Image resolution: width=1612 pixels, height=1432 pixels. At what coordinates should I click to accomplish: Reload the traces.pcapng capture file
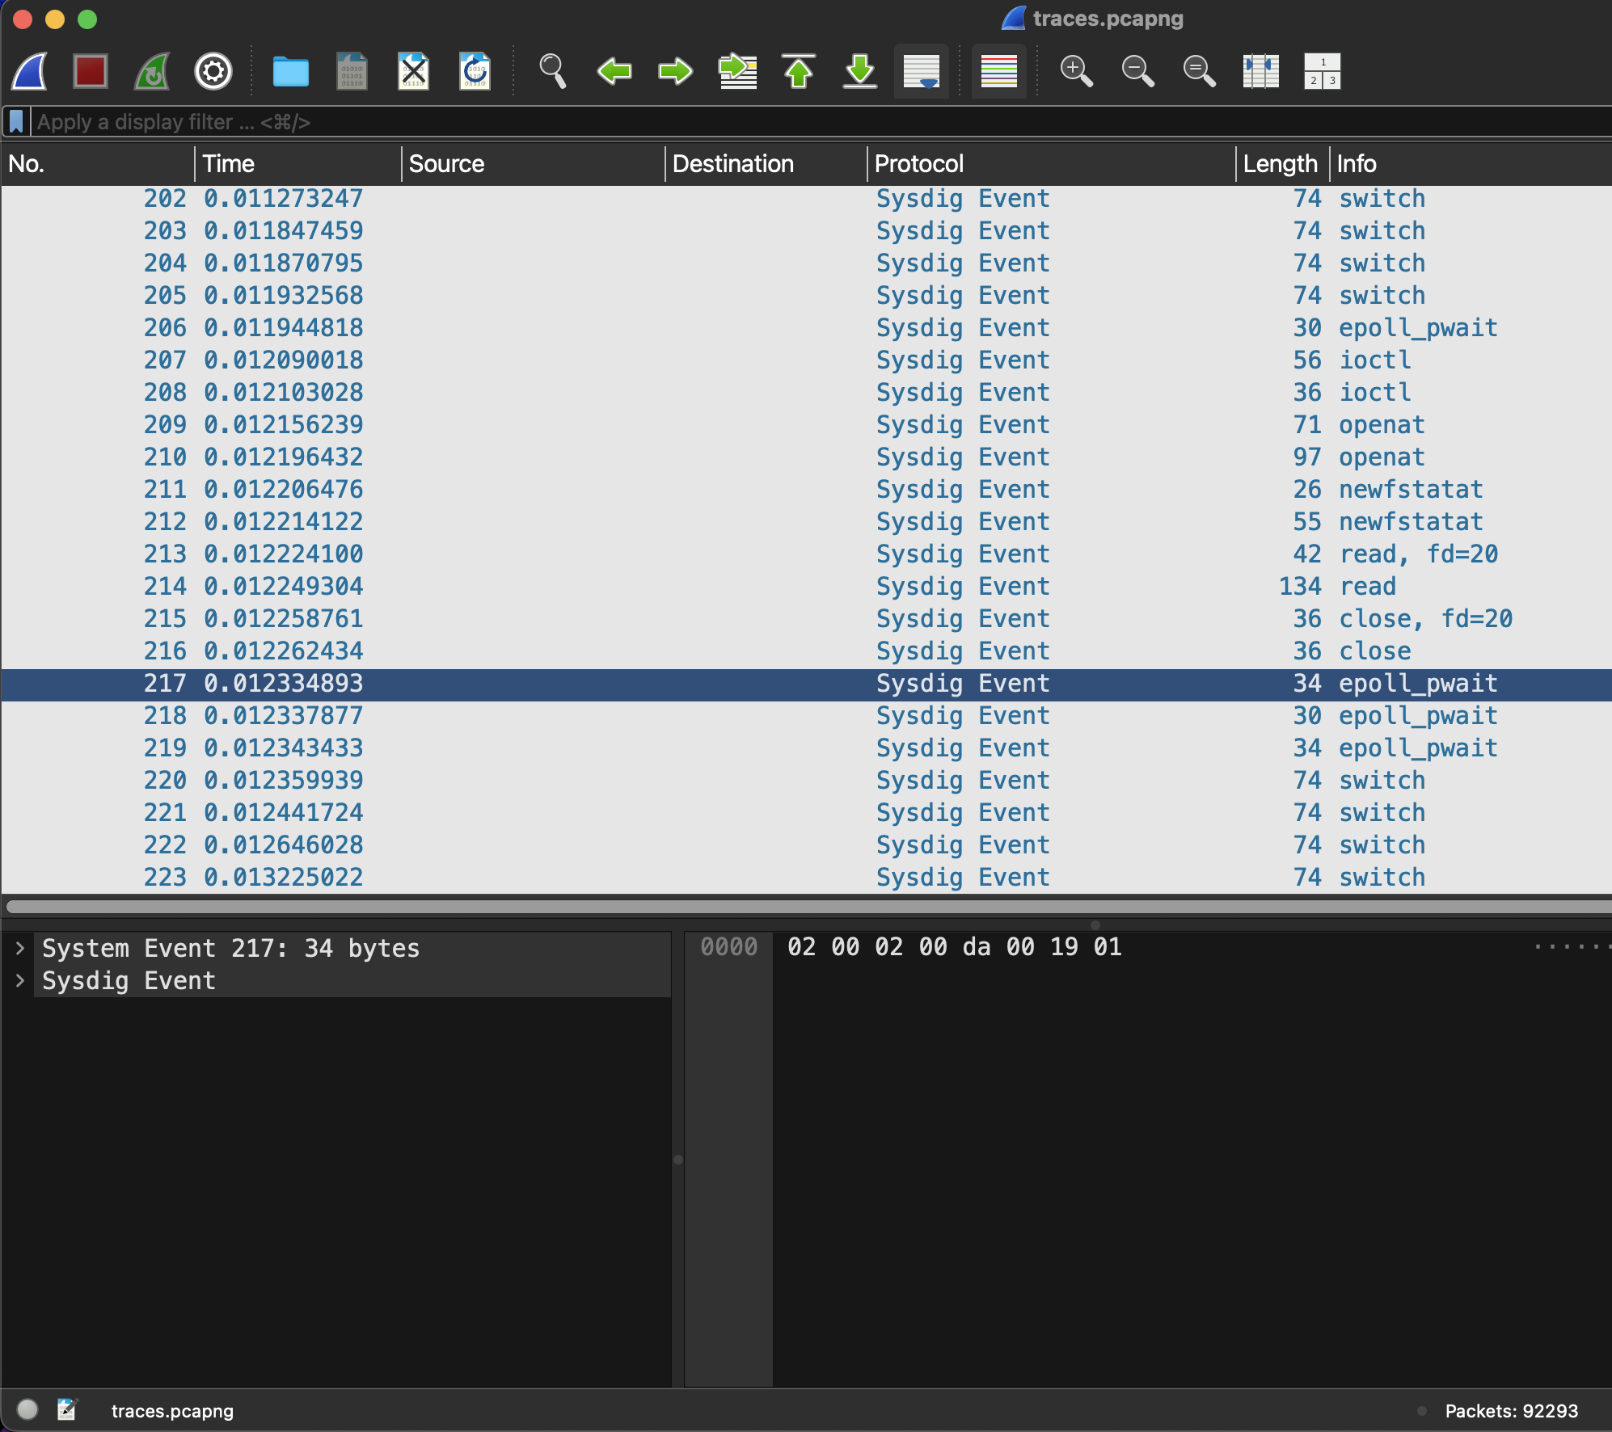[475, 71]
